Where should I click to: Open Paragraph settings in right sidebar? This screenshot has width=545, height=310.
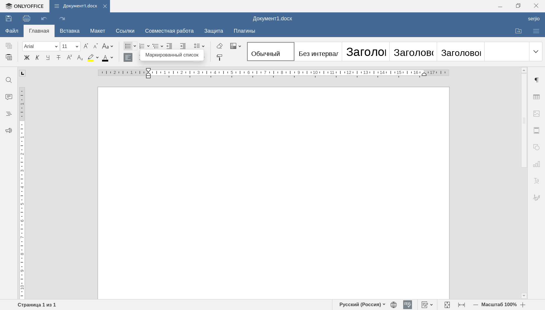[536, 80]
